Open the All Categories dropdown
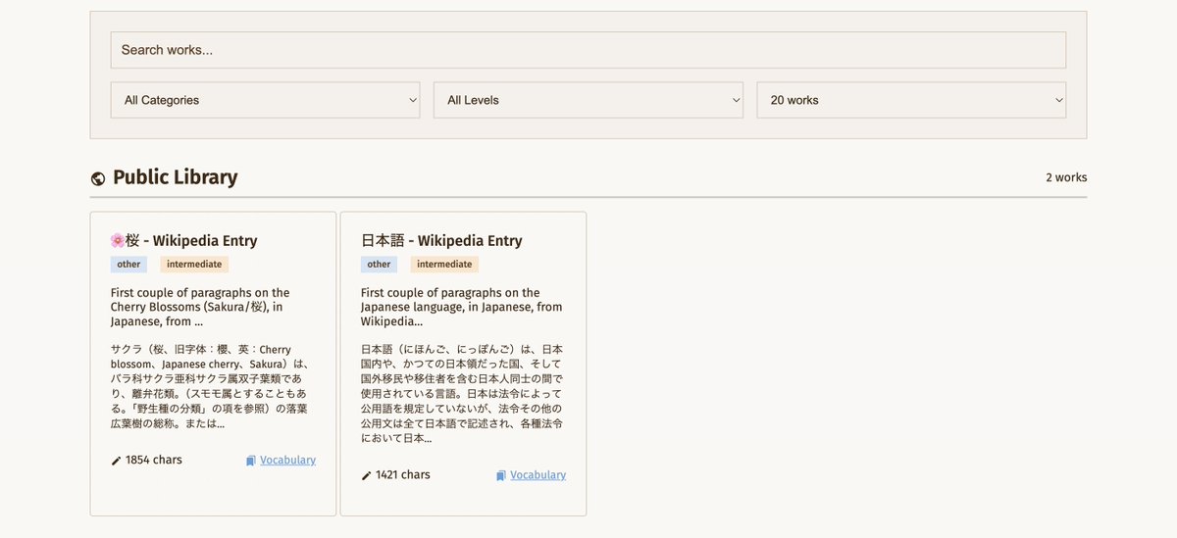This screenshot has height=538, width=1177. click(265, 100)
